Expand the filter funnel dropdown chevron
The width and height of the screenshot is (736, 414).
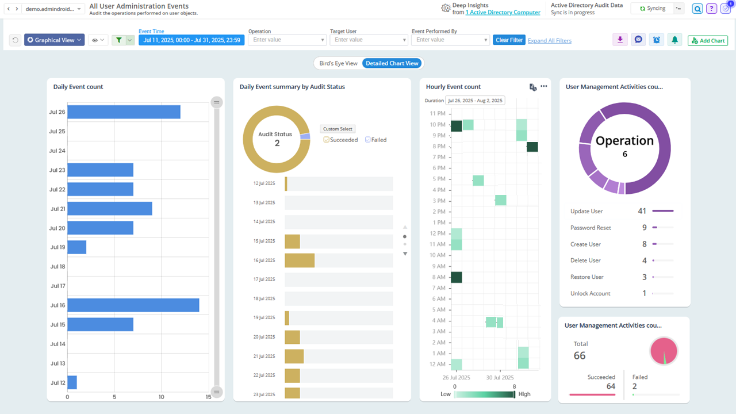coord(129,39)
